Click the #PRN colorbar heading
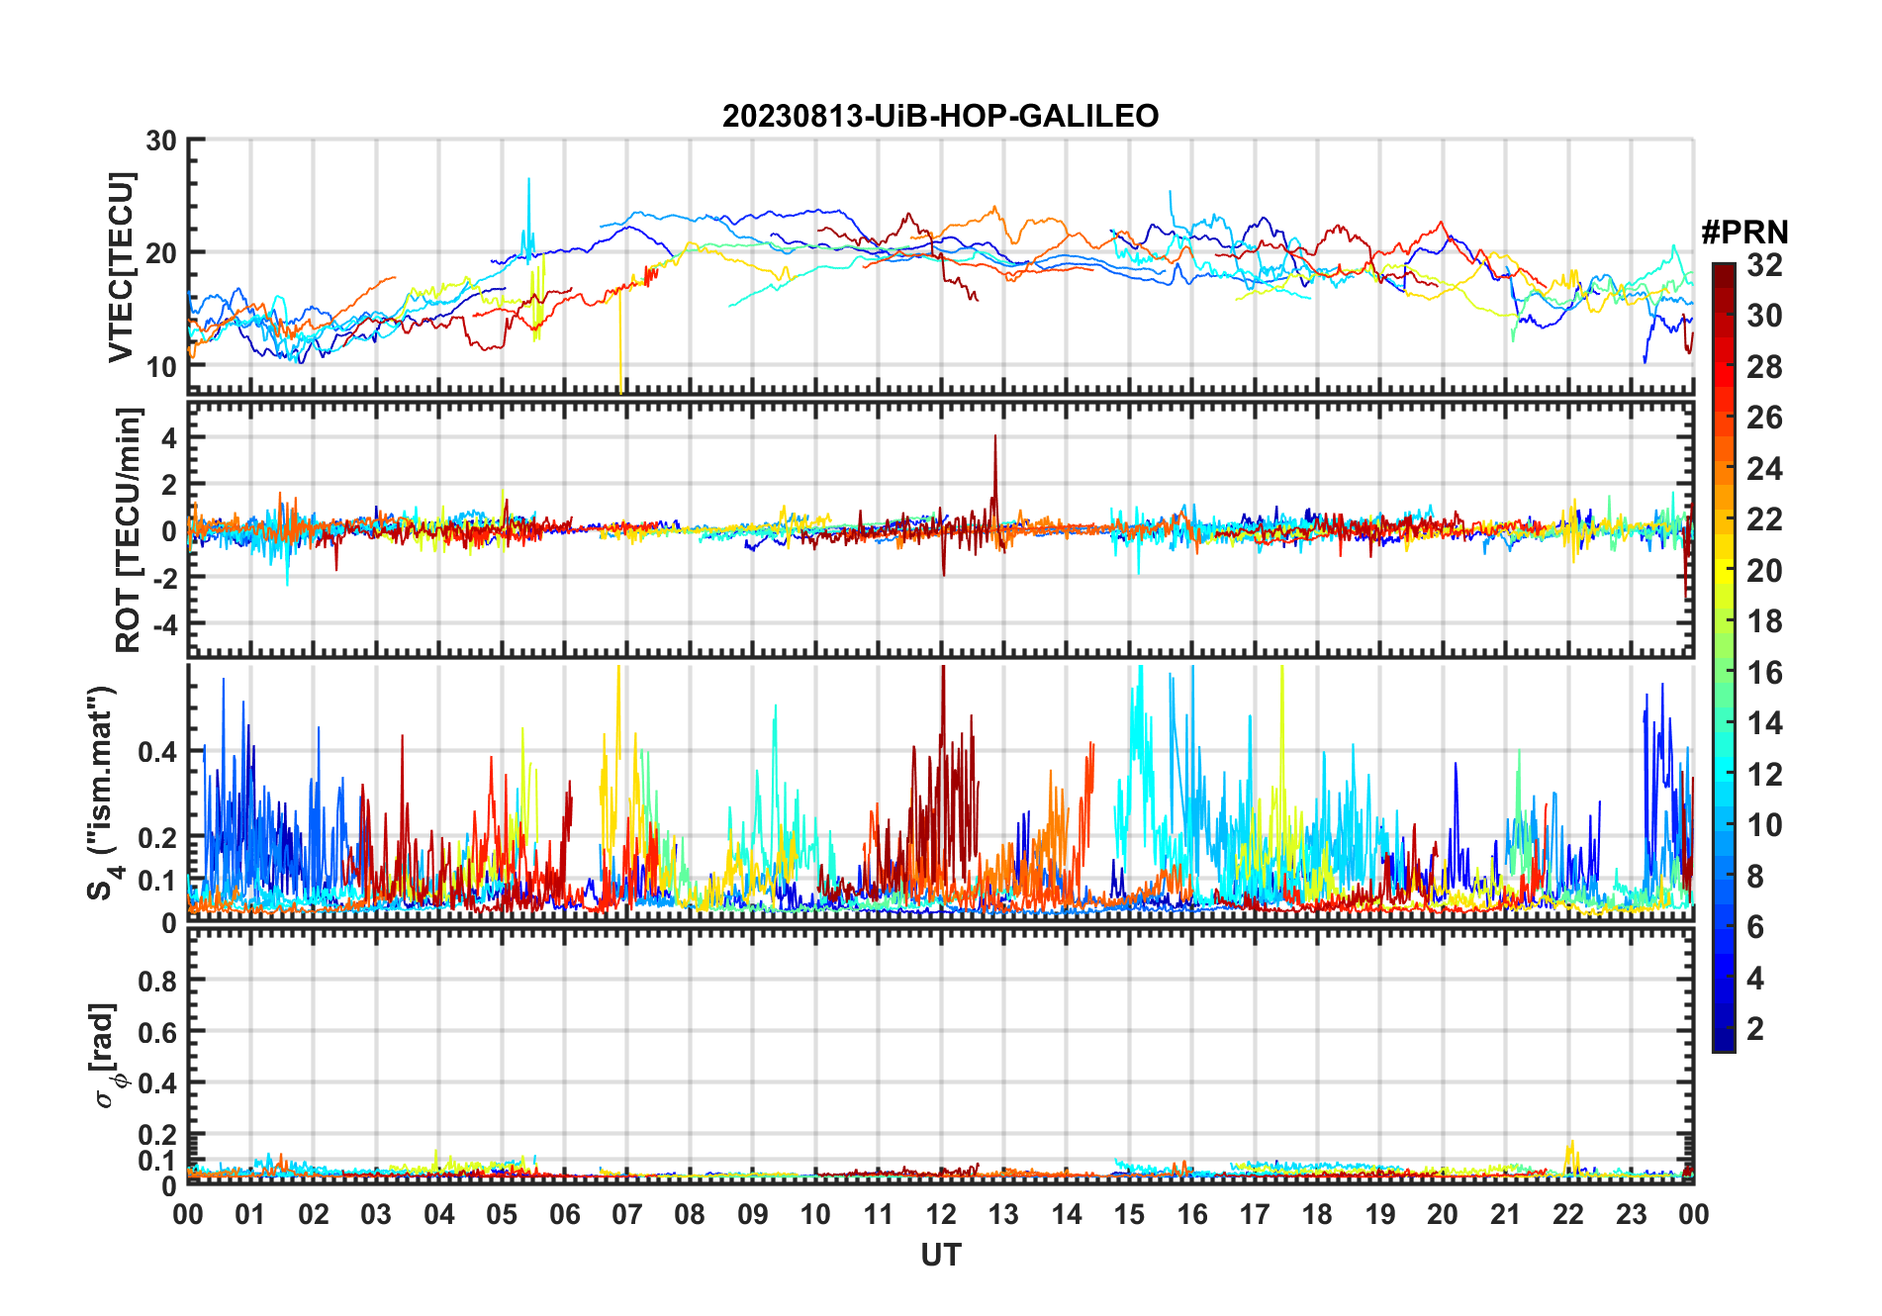 [x=1744, y=233]
